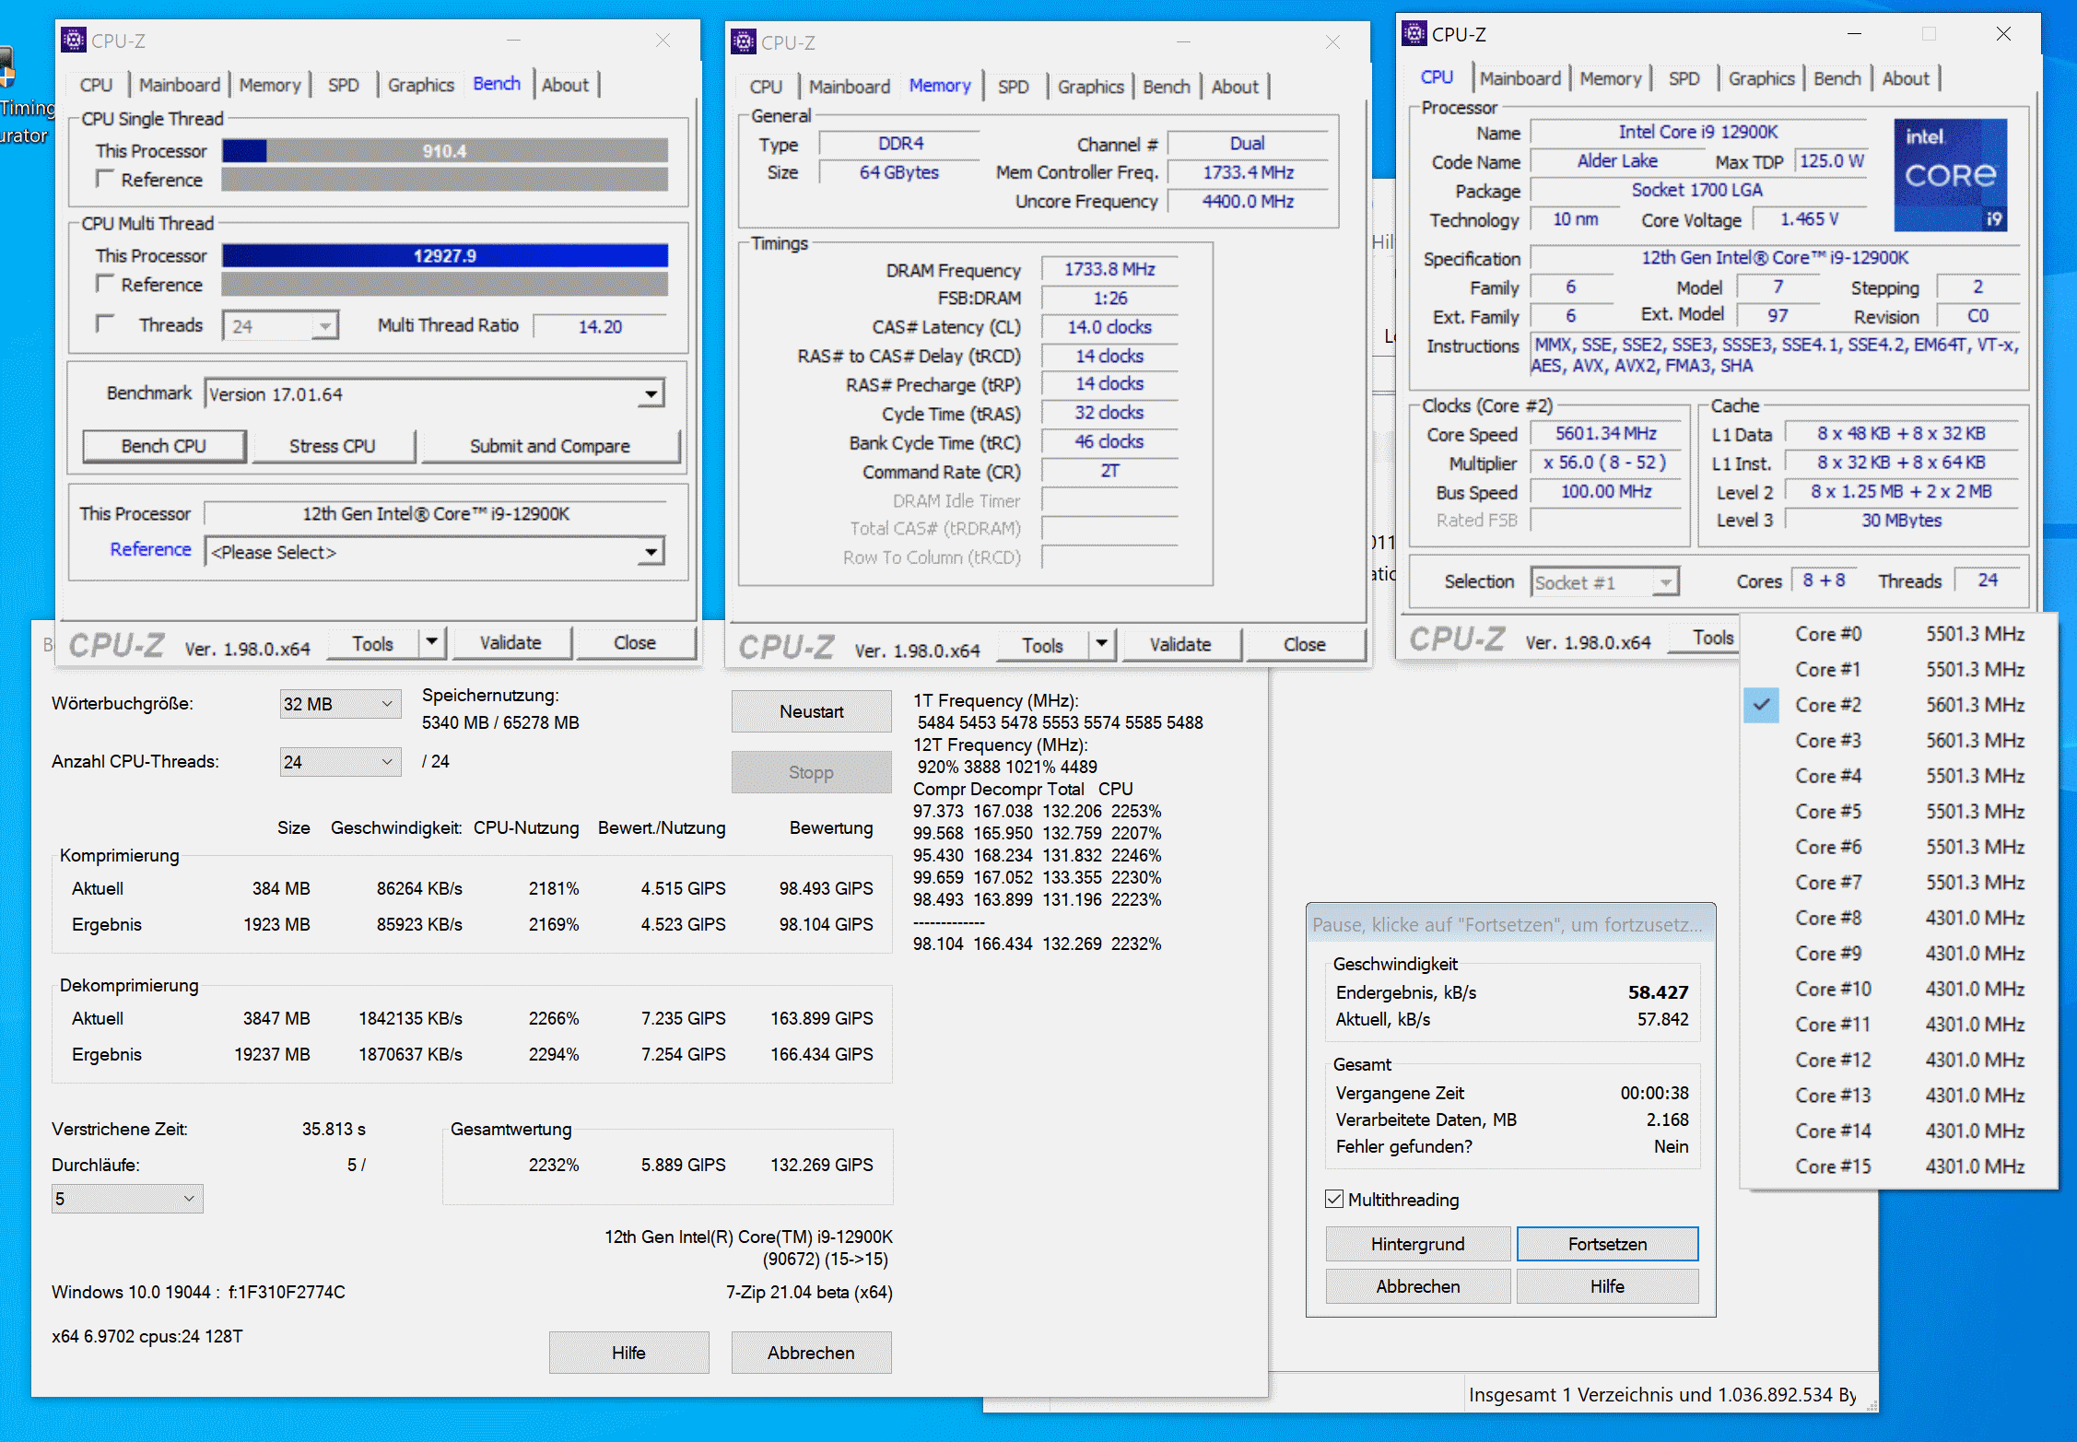Select Core #3 at 5601.3 MHz

coord(1899,741)
